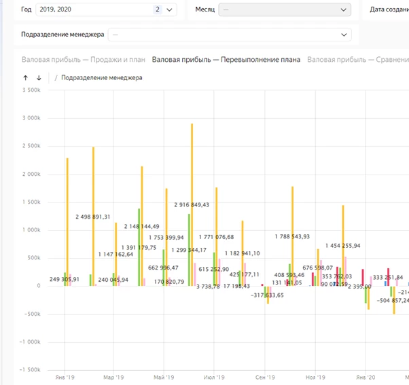Open Валовая прибыль — Сравнение tab

(358, 60)
